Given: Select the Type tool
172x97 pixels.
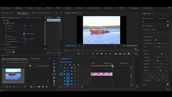Looking at the screenshot, I should [x=54, y=84].
